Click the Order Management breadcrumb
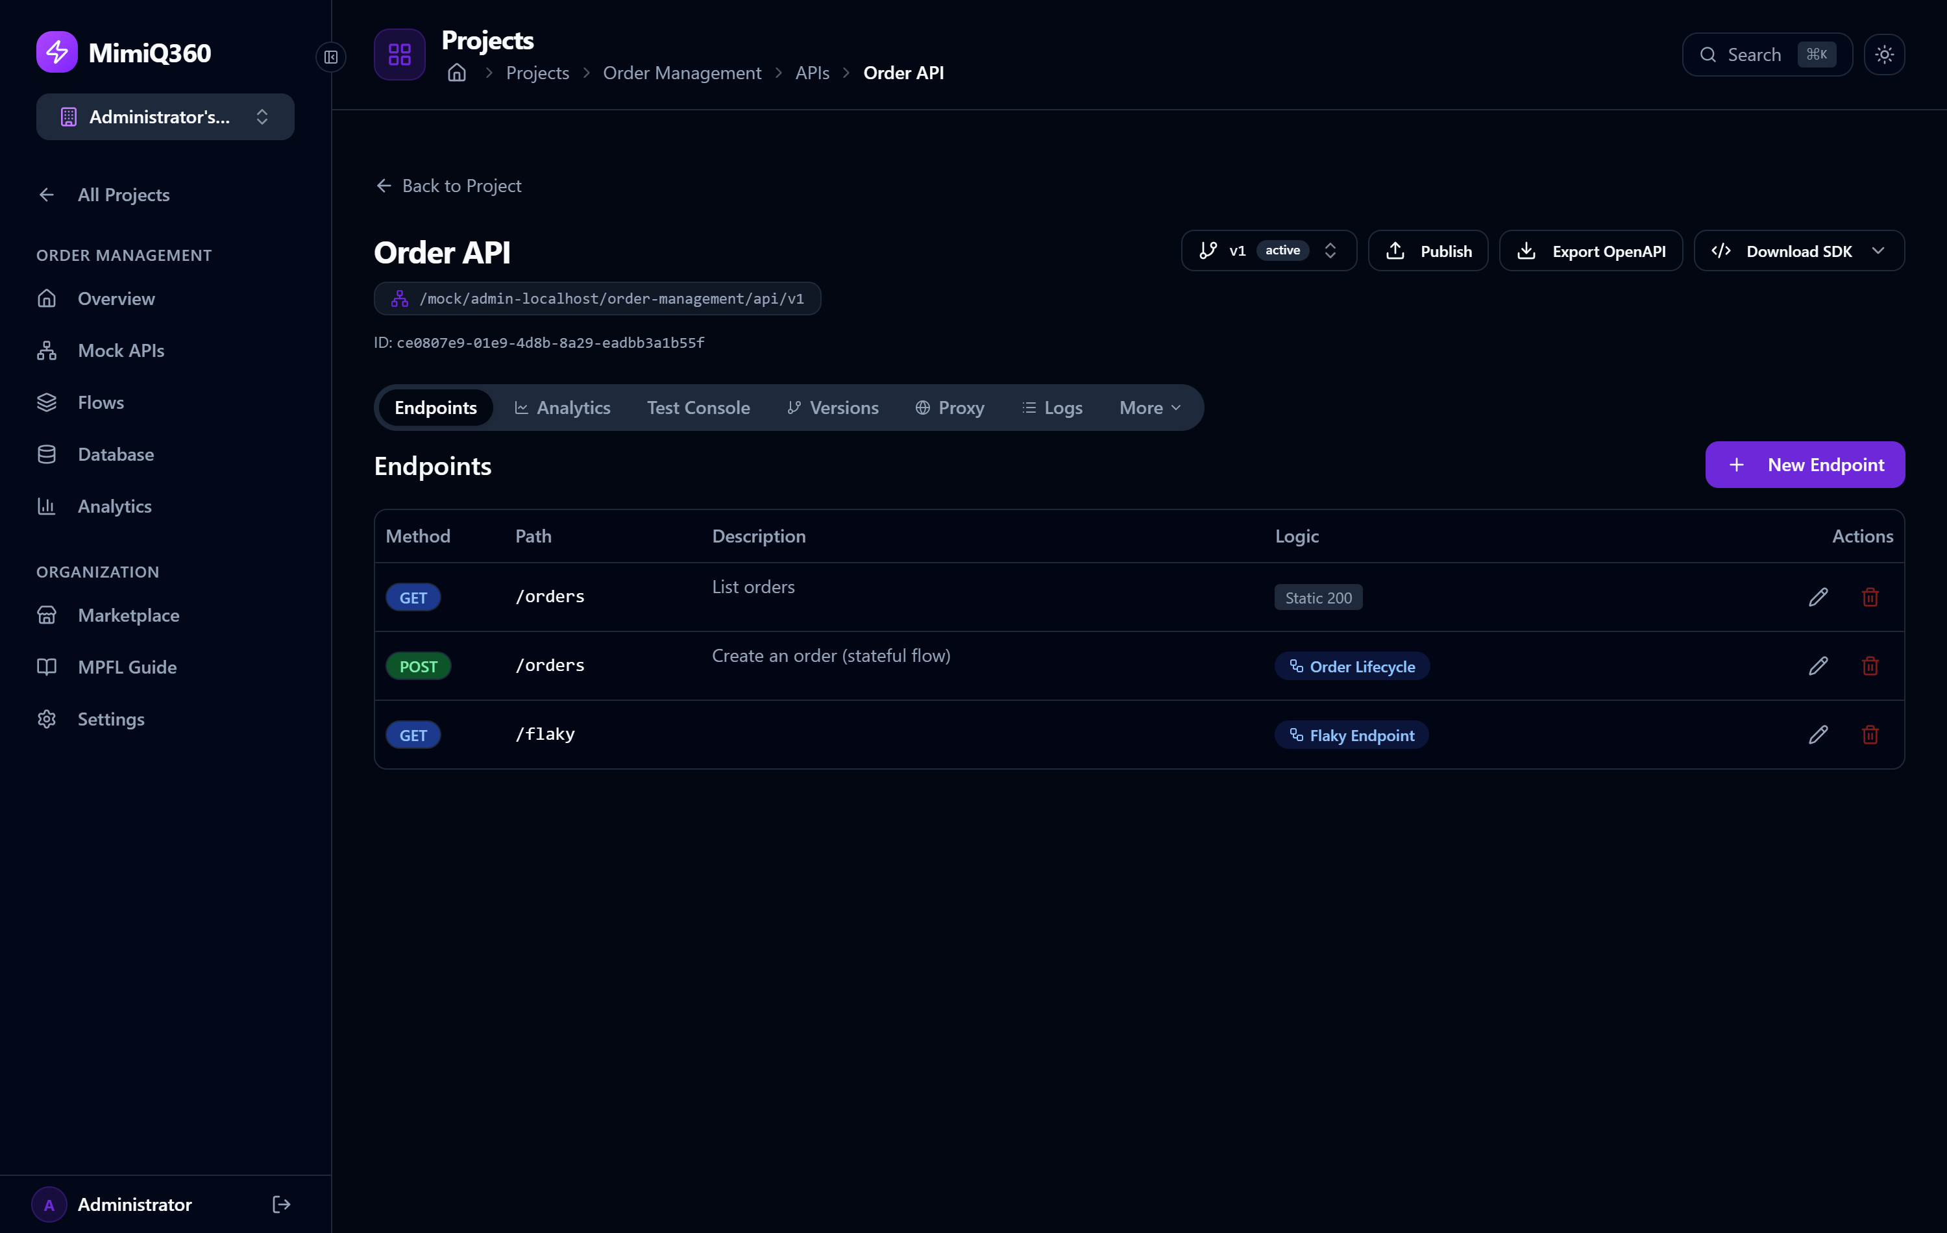1947x1233 pixels. pyautogui.click(x=681, y=73)
